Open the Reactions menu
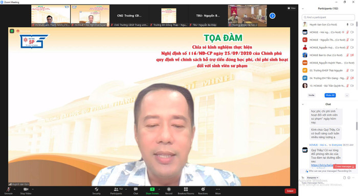The height and width of the screenshot is (196, 358). [203, 191]
